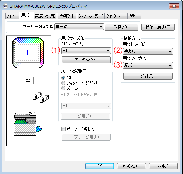Click the ヘルプ button
Image resolution: width=183 pixels, height=174 pixels.
tap(163, 166)
